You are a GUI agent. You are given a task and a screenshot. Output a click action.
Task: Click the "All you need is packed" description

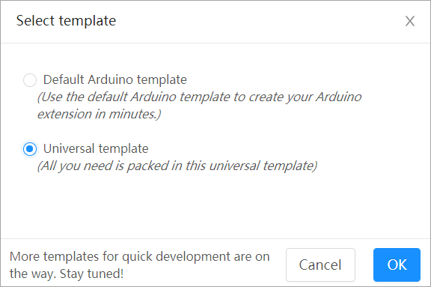(177, 166)
